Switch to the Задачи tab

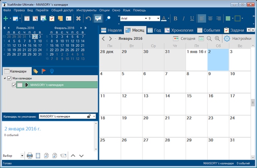[234, 30]
